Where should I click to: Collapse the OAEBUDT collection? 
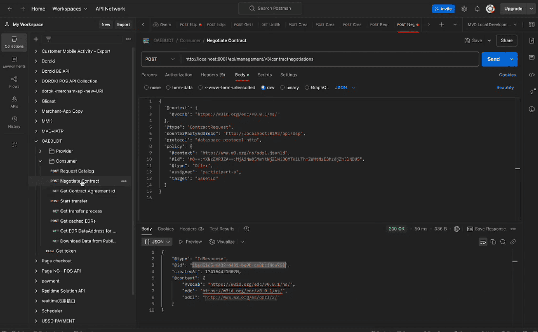click(36, 141)
